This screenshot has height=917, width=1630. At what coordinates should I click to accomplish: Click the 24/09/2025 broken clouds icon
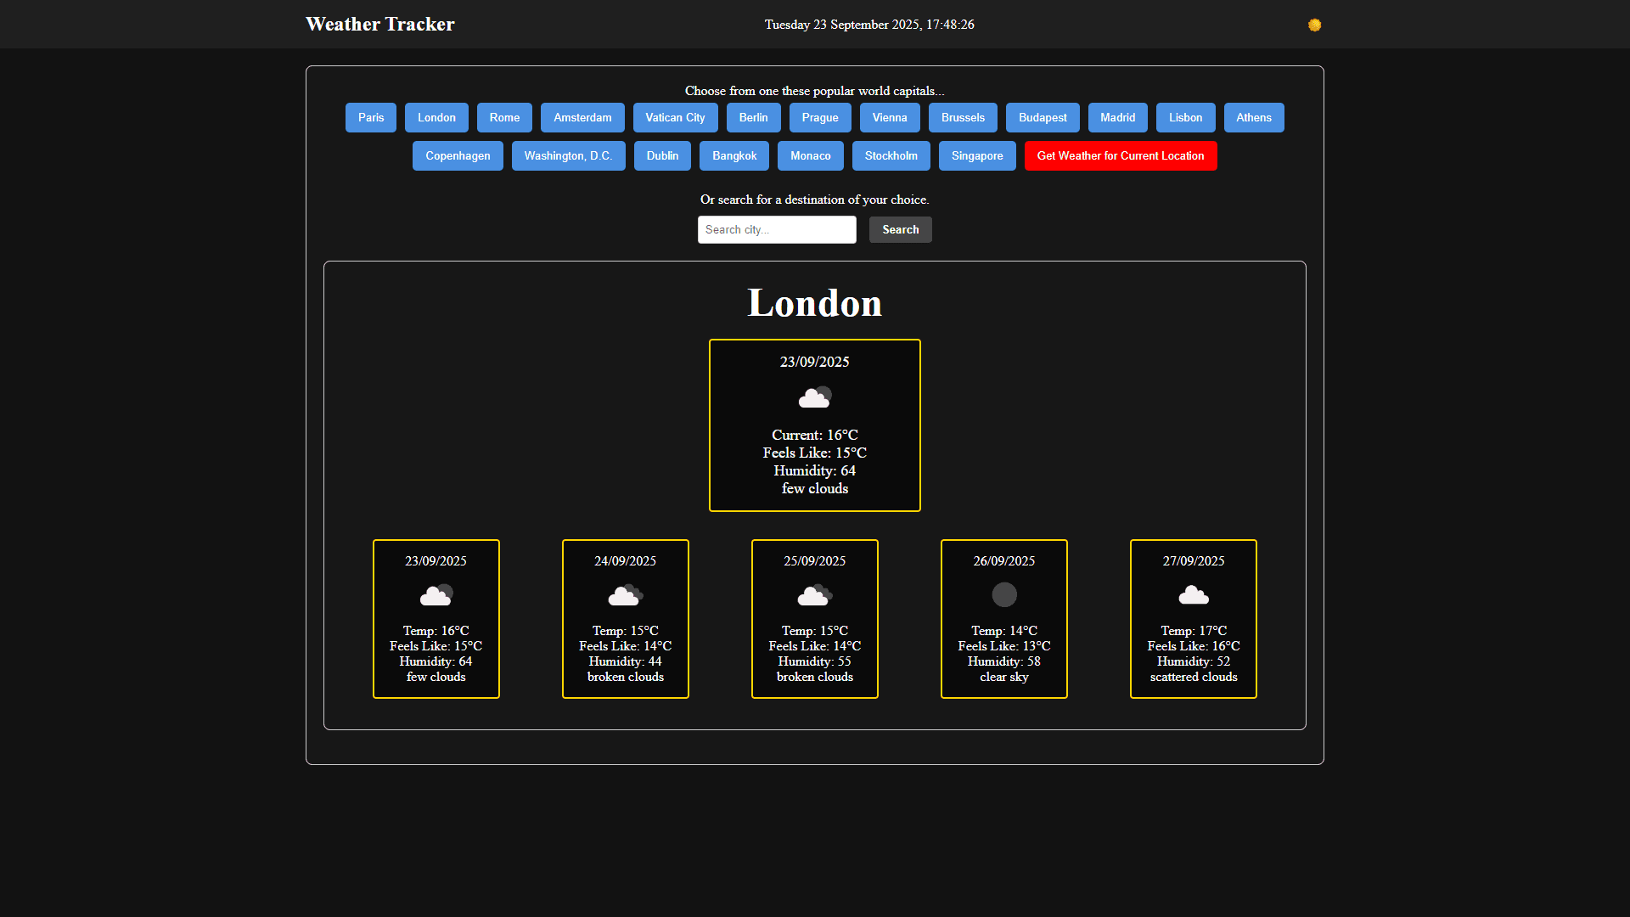pyautogui.click(x=626, y=595)
